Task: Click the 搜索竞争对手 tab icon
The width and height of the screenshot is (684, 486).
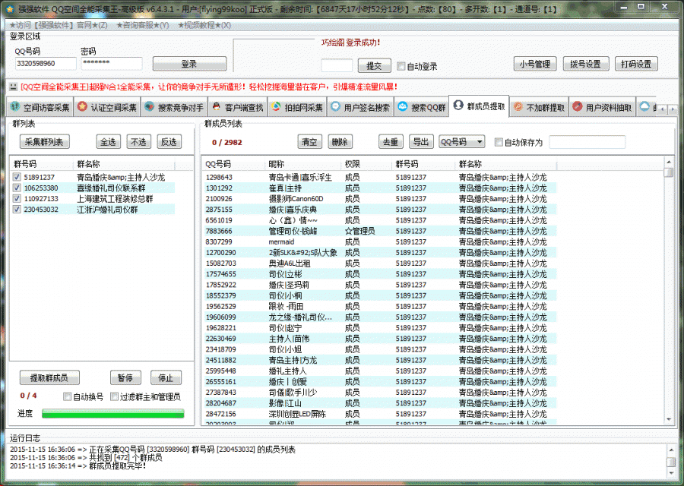Action: 150,107
